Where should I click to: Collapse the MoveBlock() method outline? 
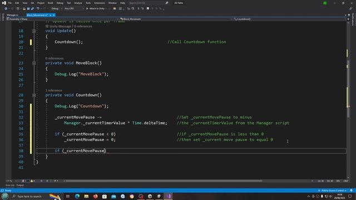pos(34,63)
